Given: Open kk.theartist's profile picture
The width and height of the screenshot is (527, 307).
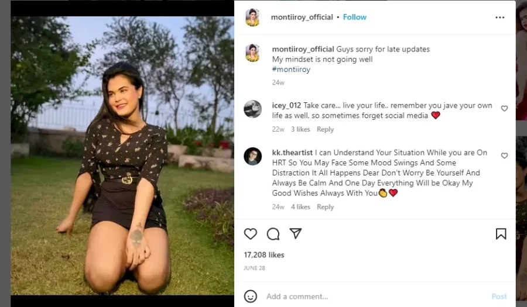Looking at the screenshot, I should [x=253, y=156].
